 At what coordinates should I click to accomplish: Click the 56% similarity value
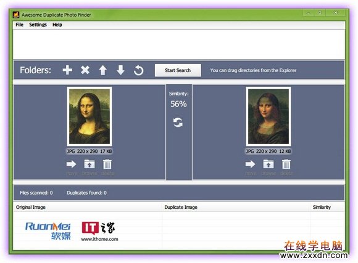point(178,104)
